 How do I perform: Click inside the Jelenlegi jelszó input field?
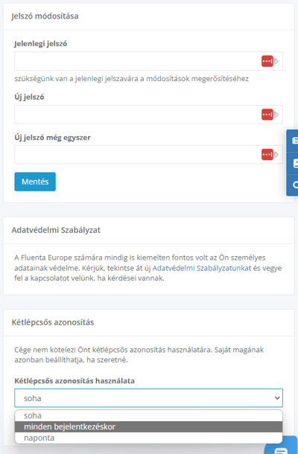point(148,61)
